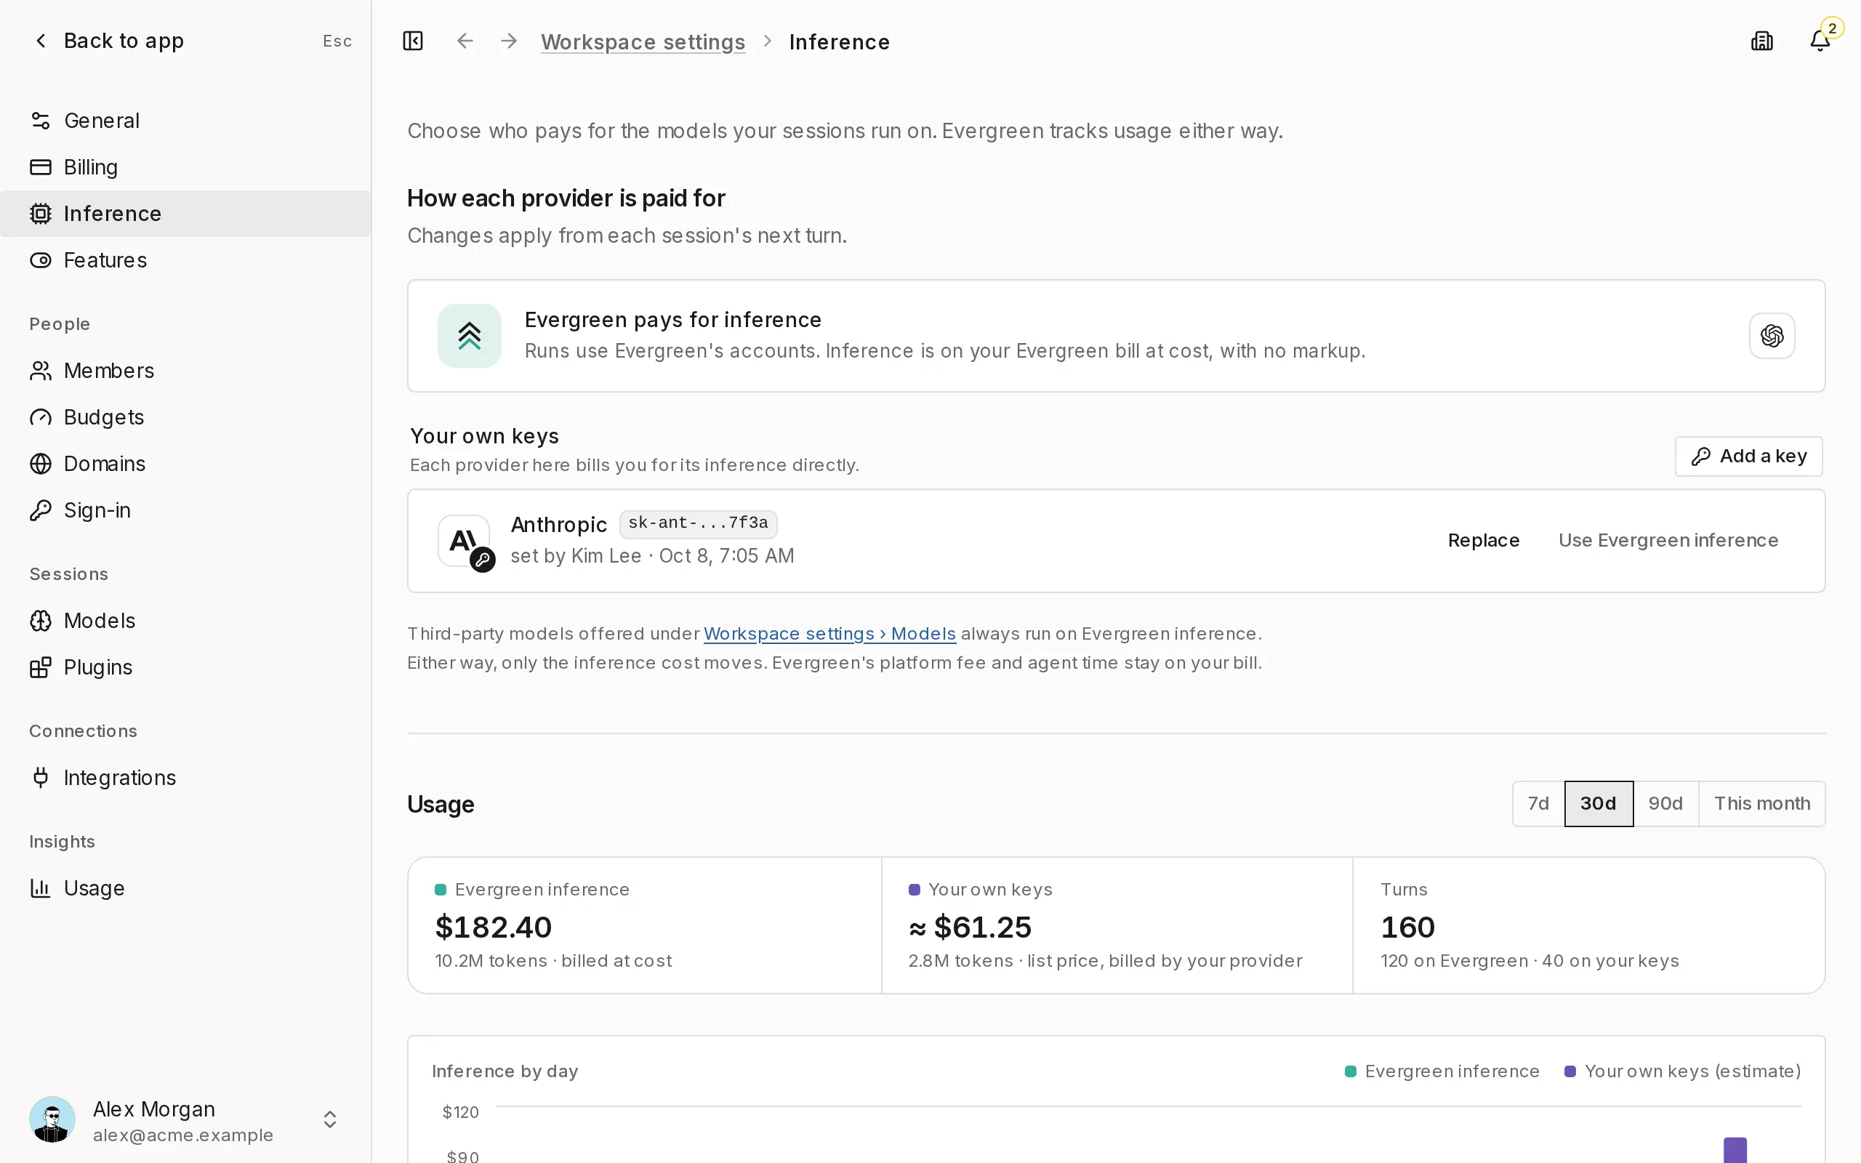Click Back to app
This screenshot has height=1163, width=1861.
click(108, 41)
